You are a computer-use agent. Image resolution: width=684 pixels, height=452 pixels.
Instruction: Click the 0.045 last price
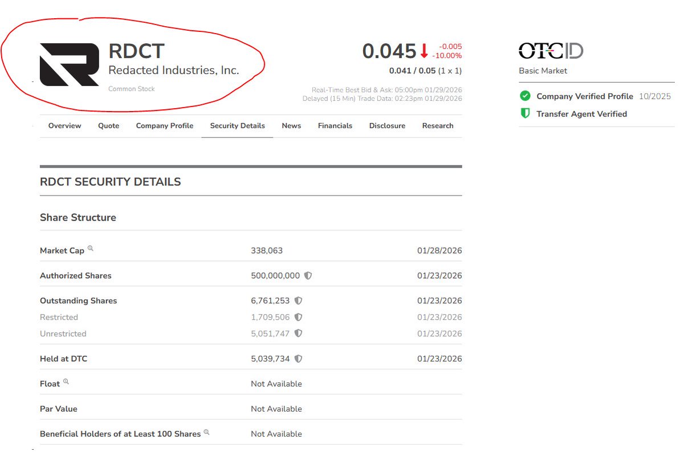coord(389,51)
